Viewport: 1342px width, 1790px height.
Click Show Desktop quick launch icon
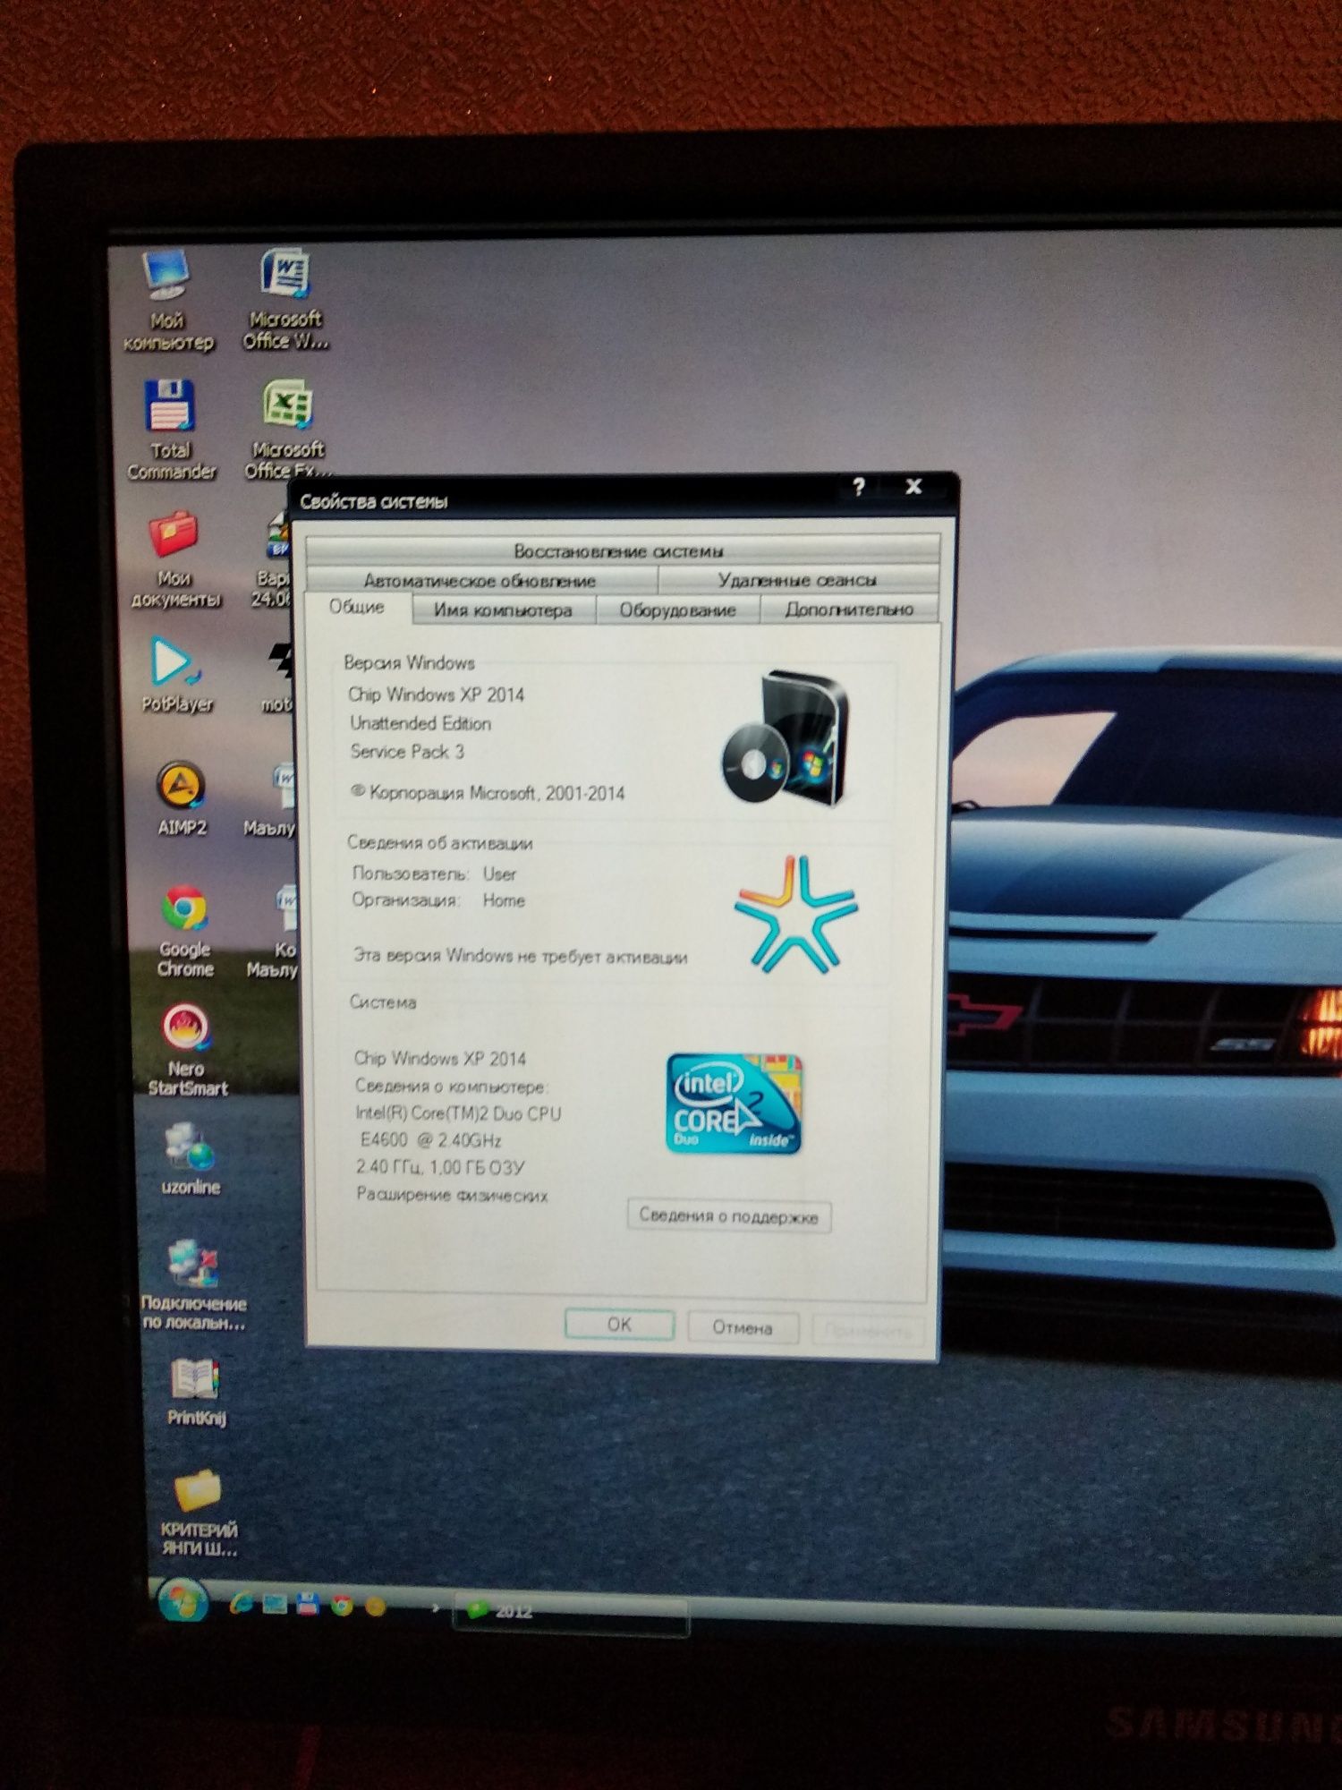[x=275, y=1606]
